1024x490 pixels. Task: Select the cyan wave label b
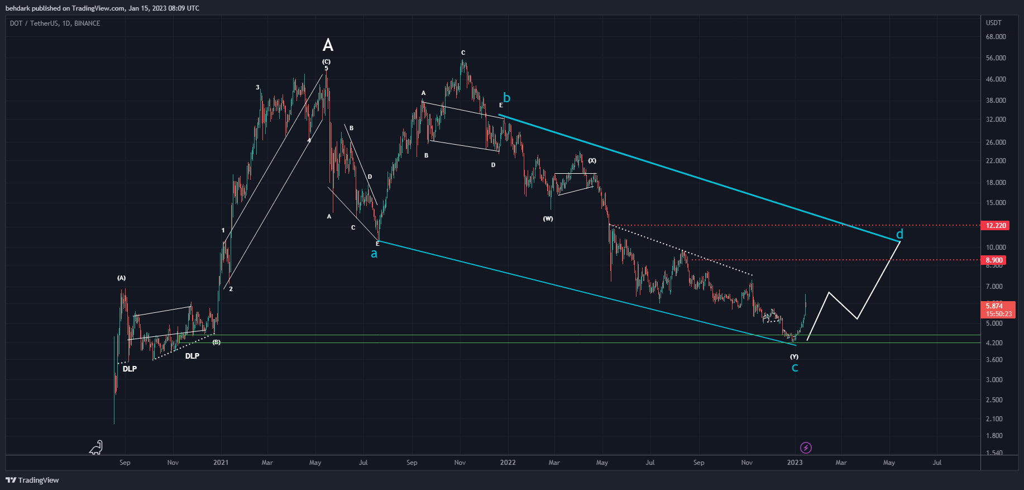506,98
